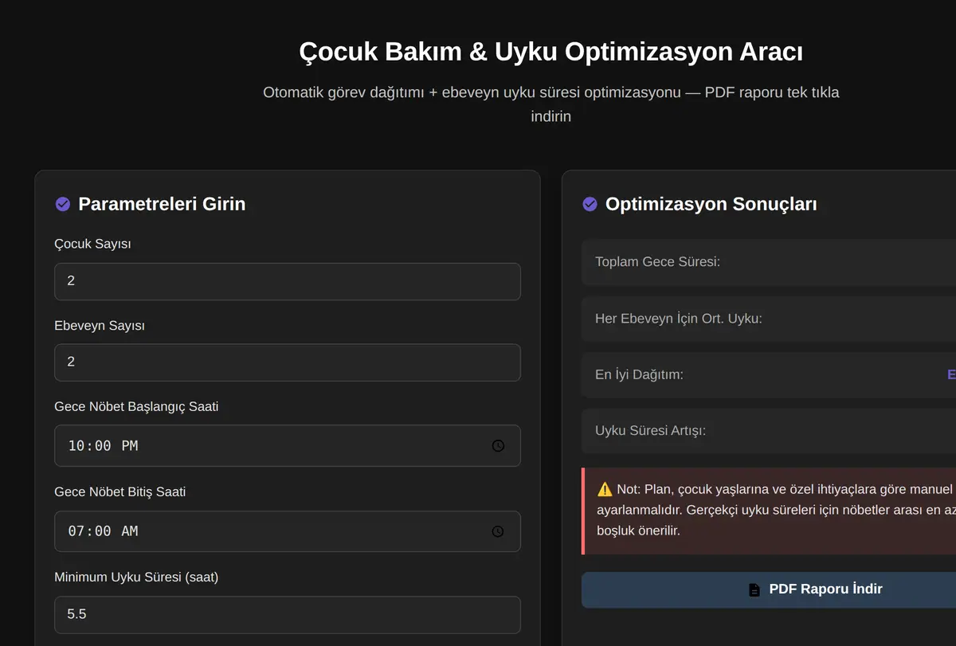Image resolution: width=956 pixels, height=646 pixels.
Task: Click the 07:00 AM end time field
Action: pos(288,531)
